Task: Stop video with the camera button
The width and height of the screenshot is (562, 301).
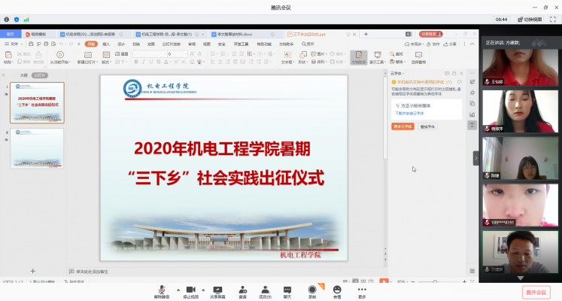Action: coord(191,290)
